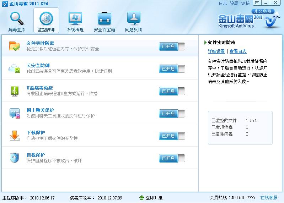Click the 已监控的文件 count 6961
The width and height of the screenshot is (284, 203).
pyautogui.click(x=251, y=121)
